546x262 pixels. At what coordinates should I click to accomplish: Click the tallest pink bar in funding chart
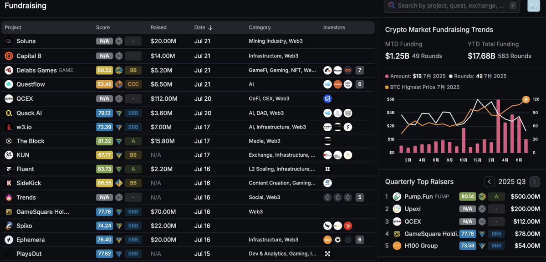[x=498, y=127]
